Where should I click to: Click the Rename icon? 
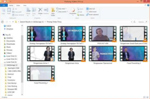pos(46,10)
